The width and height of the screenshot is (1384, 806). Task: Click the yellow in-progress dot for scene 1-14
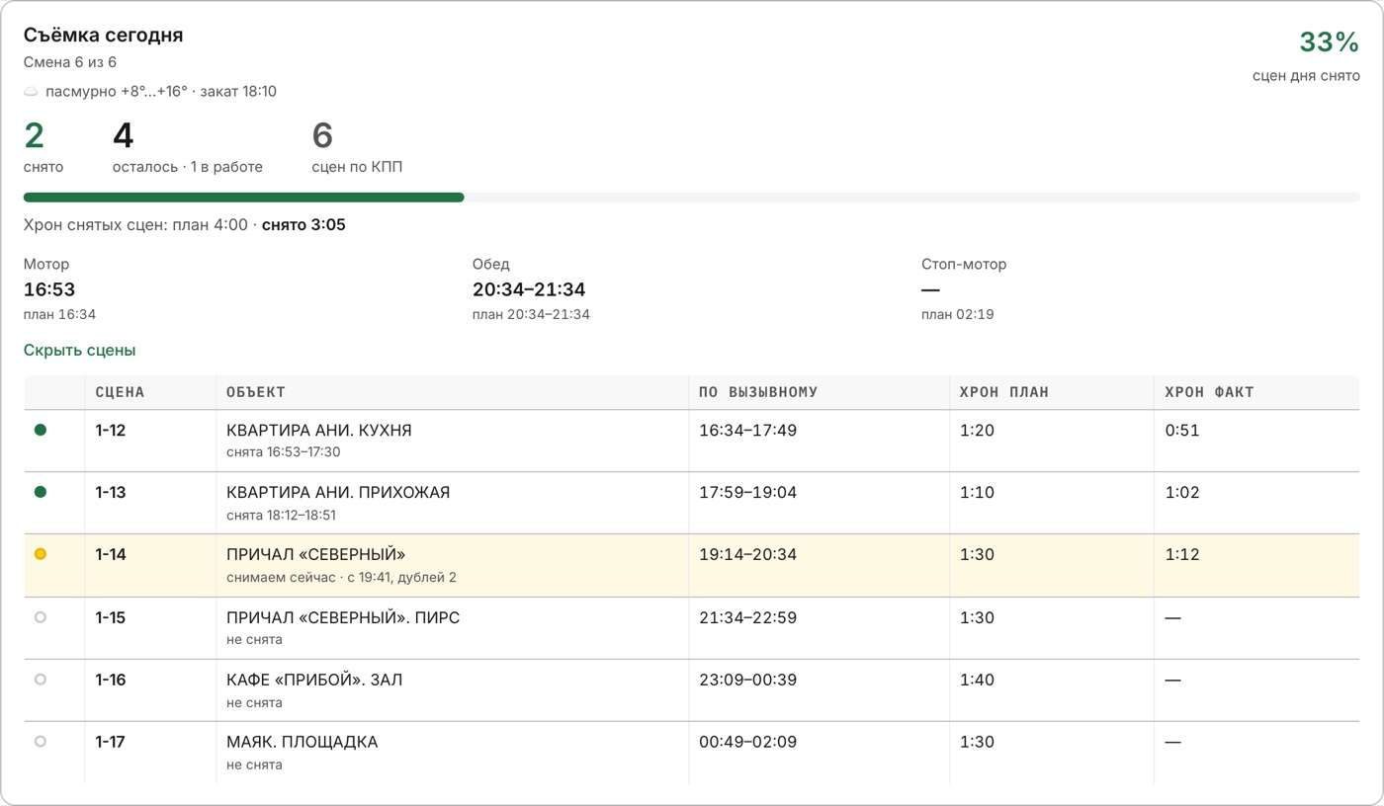pos(41,554)
